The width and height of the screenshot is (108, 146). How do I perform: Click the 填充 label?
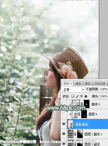click(95, 96)
